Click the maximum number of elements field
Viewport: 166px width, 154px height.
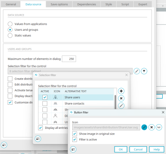pyautogui.click(x=69, y=59)
